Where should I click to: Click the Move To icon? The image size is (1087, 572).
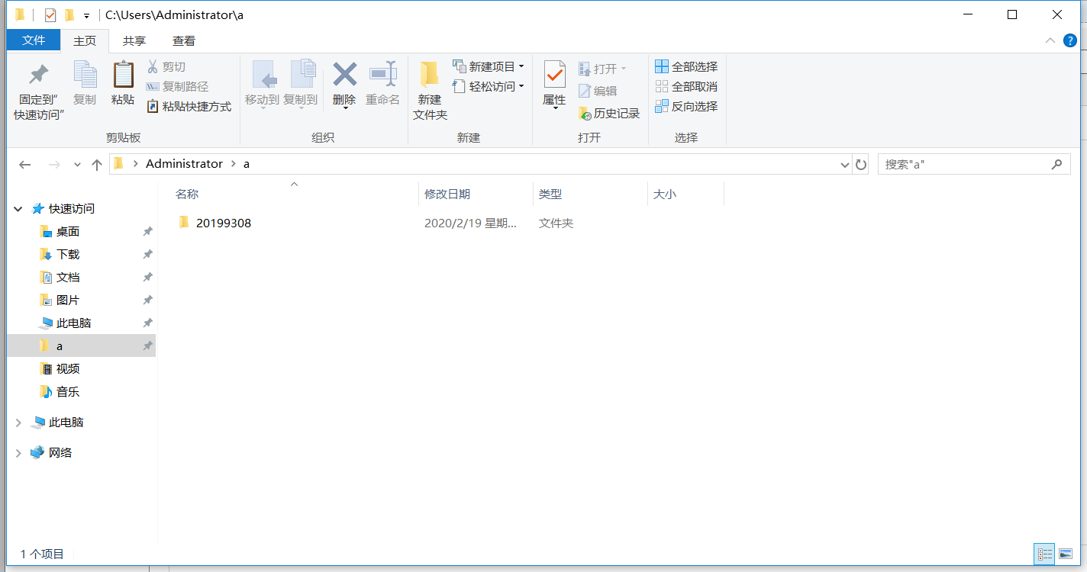(263, 76)
